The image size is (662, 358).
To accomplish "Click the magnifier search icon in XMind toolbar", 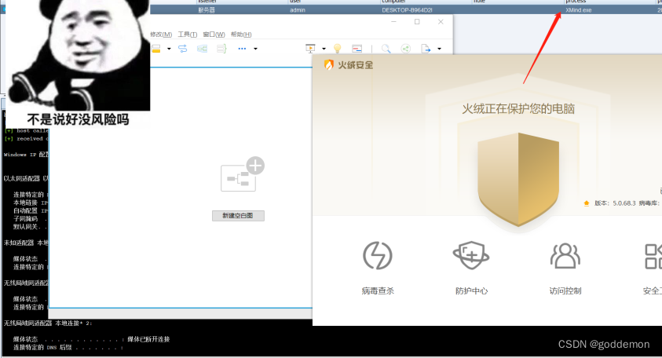I will point(386,49).
